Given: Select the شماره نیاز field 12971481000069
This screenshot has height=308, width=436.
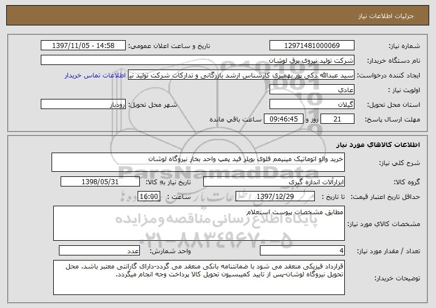Looking at the screenshot, I should click(311, 46).
